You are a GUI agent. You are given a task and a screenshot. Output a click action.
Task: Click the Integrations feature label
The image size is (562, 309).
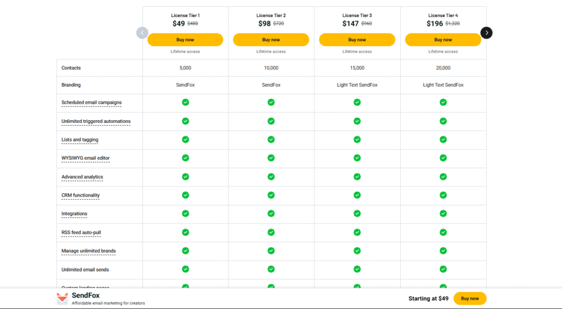click(x=74, y=214)
